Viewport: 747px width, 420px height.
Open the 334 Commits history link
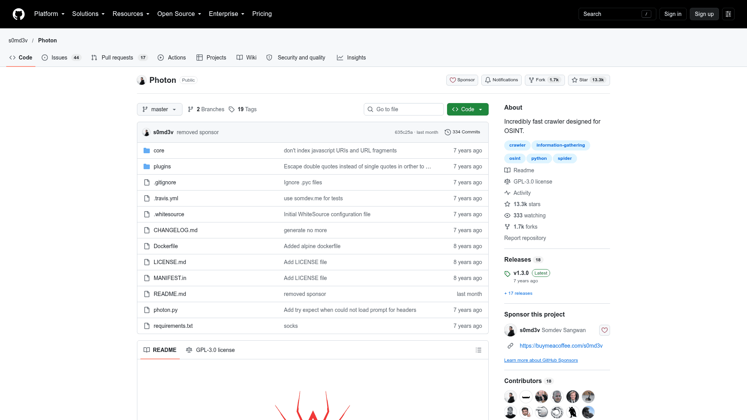(462, 132)
